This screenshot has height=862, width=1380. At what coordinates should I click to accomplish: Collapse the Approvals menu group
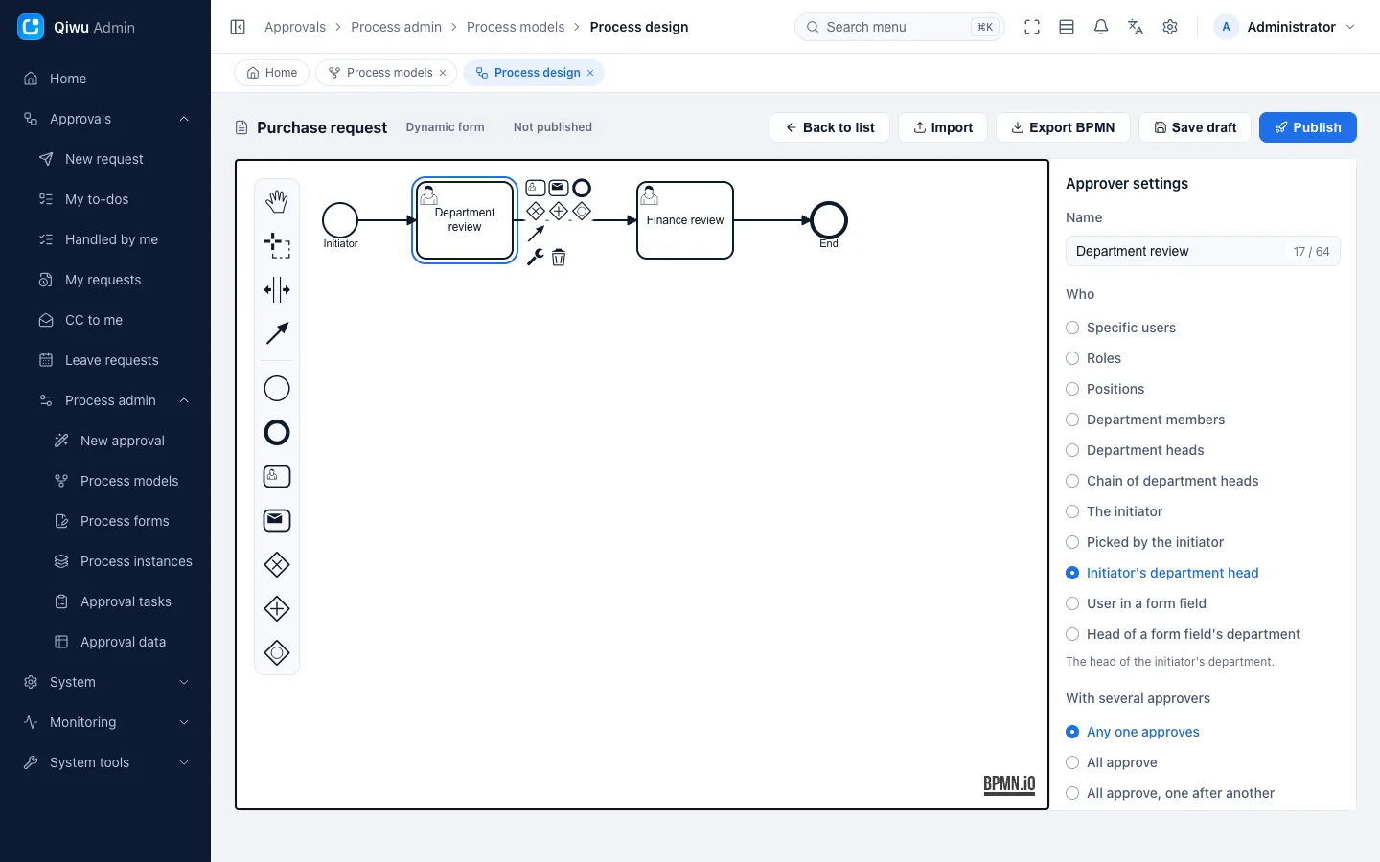105,119
